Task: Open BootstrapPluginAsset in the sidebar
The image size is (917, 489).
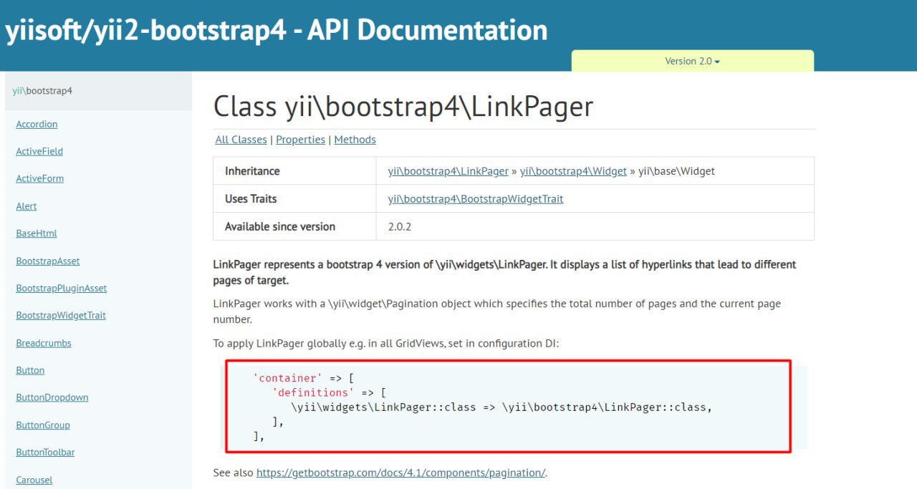Action: (x=61, y=288)
